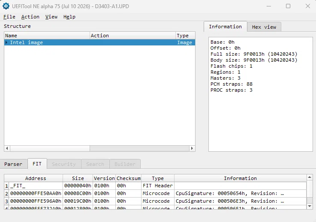Viewport: 316px width, 222px height.
Task: Switch to the Information tab
Action: click(225, 27)
